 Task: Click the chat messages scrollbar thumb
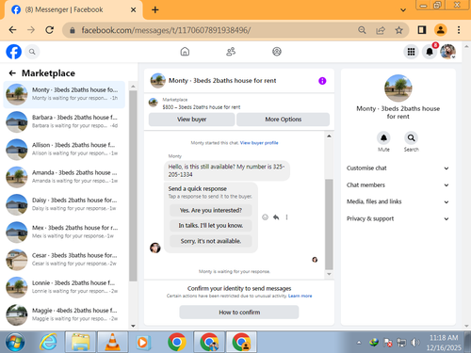[329, 224]
